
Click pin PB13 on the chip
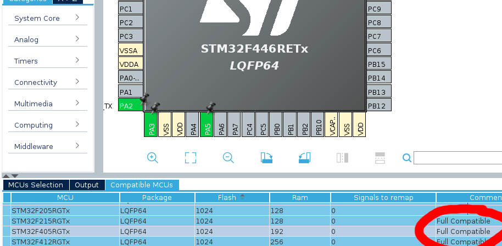tap(379, 92)
